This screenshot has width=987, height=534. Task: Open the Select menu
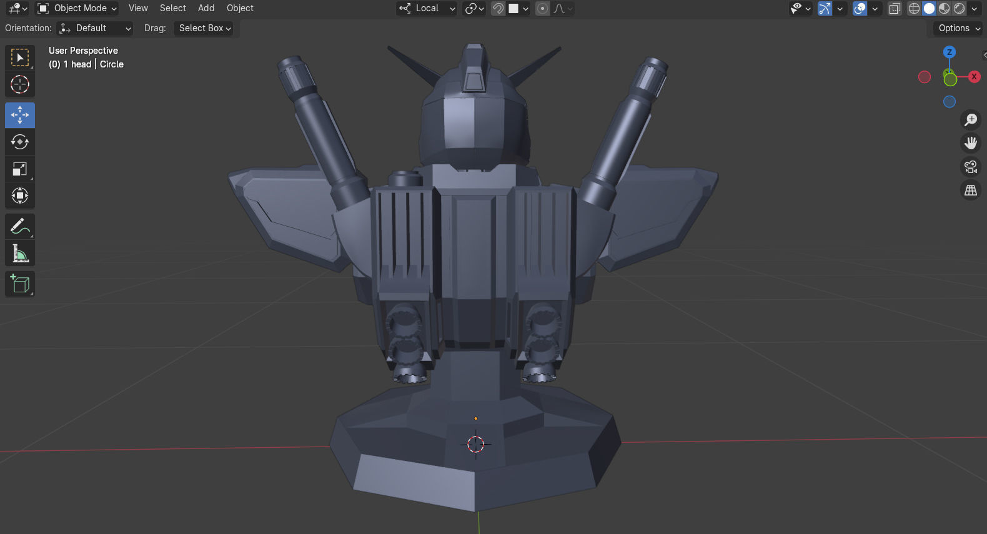tap(173, 8)
